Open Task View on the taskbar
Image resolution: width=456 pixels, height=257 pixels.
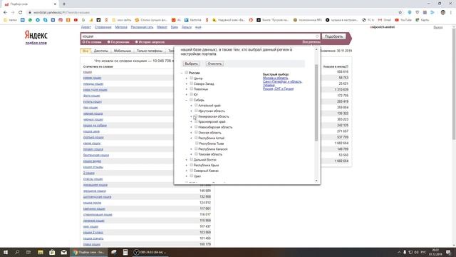click(x=28, y=252)
